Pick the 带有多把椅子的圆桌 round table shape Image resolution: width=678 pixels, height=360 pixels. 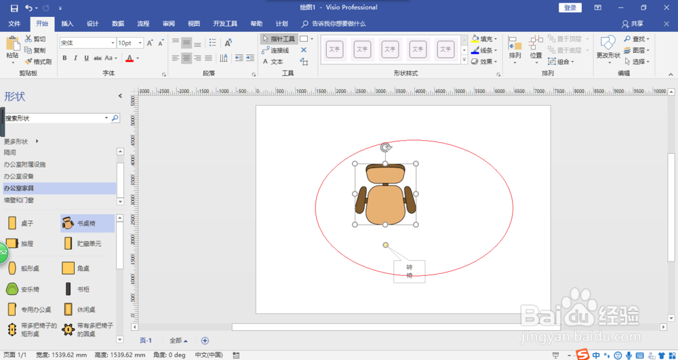point(68,329)
